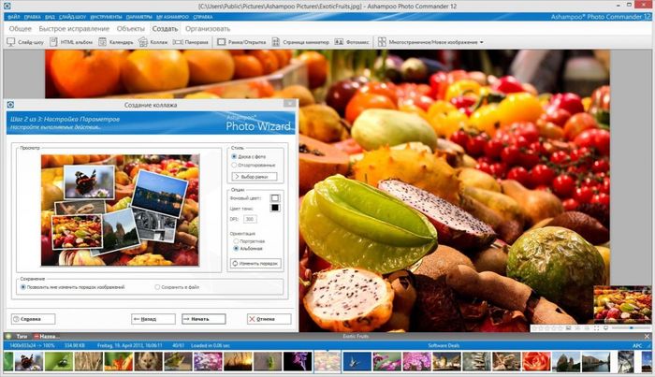Click the DPI input field
Image resolution: width=655 pixels, height=377 pixels.
click(x=250, y=219)
